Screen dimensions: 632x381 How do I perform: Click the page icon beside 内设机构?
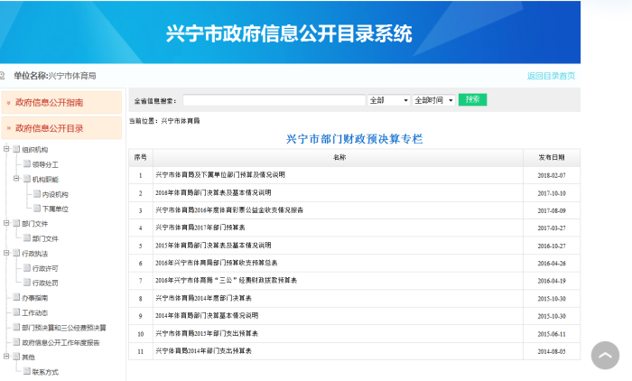(37, 193)
